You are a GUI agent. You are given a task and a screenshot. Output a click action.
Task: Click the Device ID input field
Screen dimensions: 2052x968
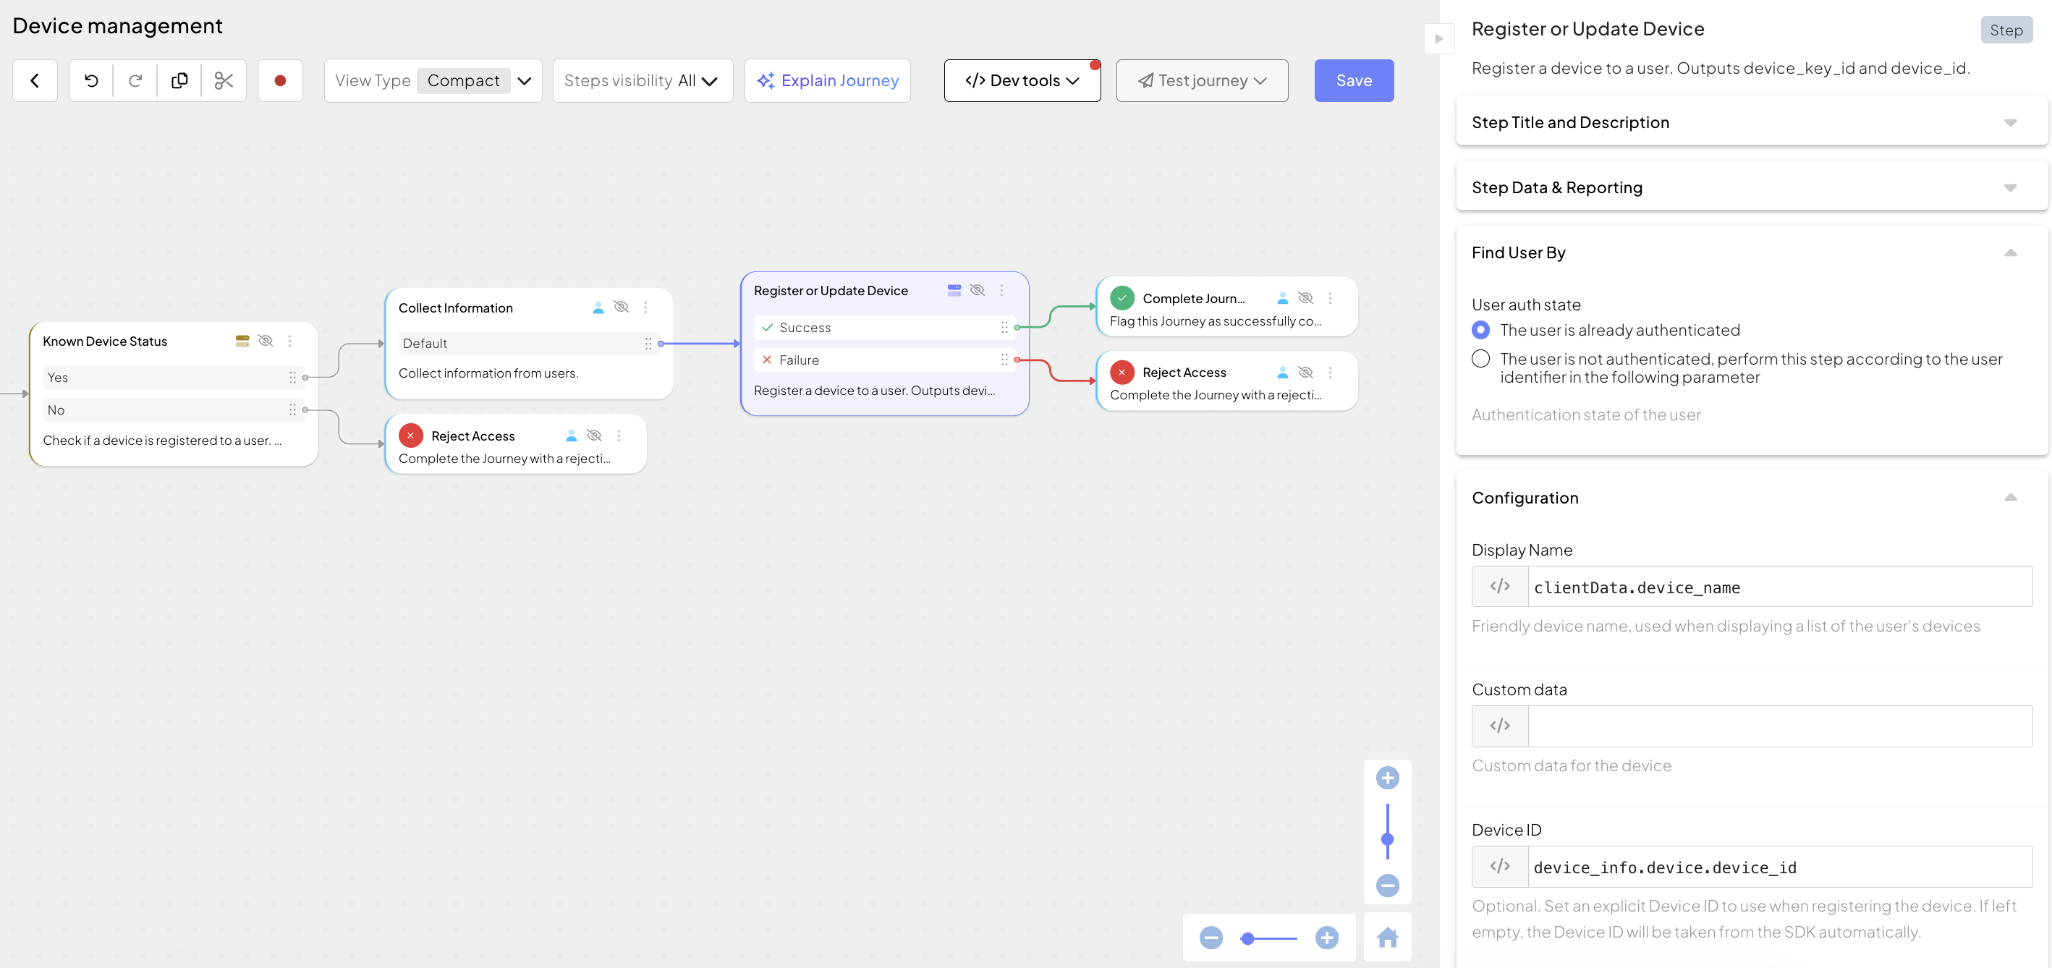click(1779, 866)
